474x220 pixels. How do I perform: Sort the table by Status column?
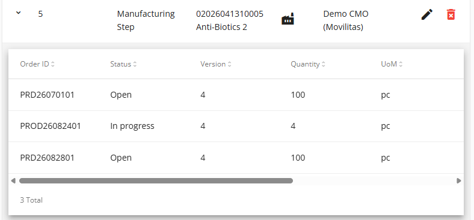123,64
